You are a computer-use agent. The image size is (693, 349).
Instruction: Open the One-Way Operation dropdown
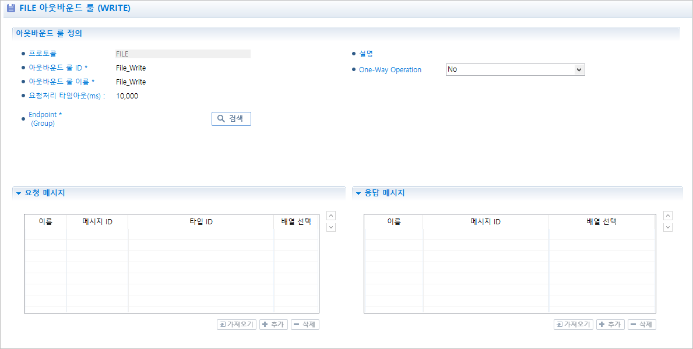point(580,69)
